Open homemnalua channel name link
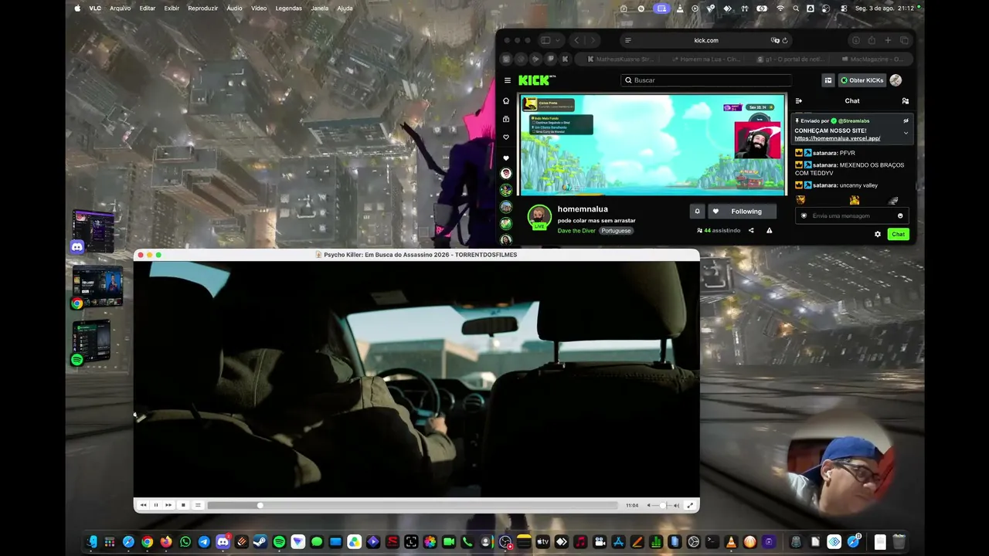The height and width of the screenshot is (556, 989). coord(583,209)
